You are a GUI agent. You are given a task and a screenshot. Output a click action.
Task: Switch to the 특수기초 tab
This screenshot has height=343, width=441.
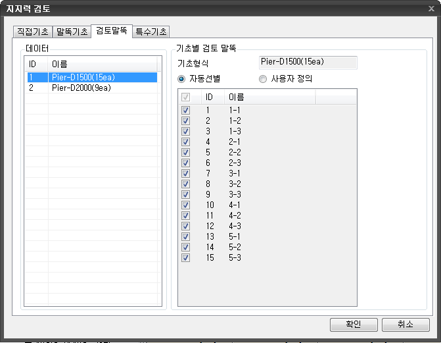[151, 32]
